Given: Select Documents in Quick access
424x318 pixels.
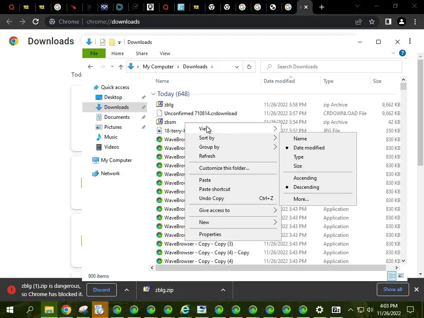Looking at the screenshot, I should (117, 117).
